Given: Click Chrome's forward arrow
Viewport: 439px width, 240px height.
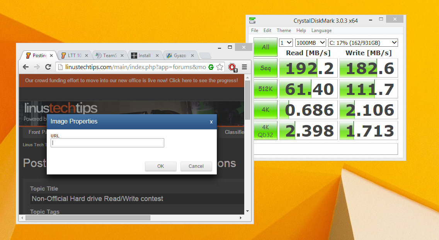Looking at the screenshot, I should [x=37, y=67].
